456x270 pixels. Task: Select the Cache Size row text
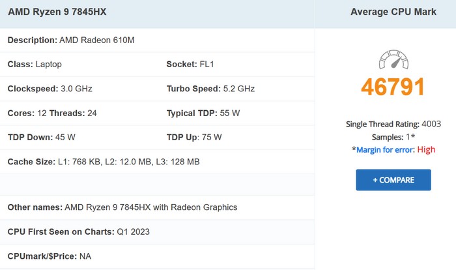(x=104, y=161)
